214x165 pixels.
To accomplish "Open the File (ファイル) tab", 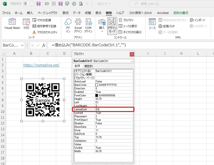I will [6, 13].
